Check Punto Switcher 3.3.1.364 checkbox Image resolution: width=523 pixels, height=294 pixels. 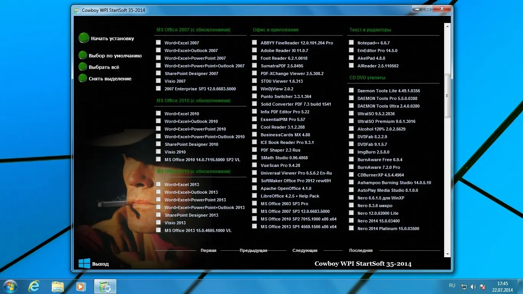255,96
